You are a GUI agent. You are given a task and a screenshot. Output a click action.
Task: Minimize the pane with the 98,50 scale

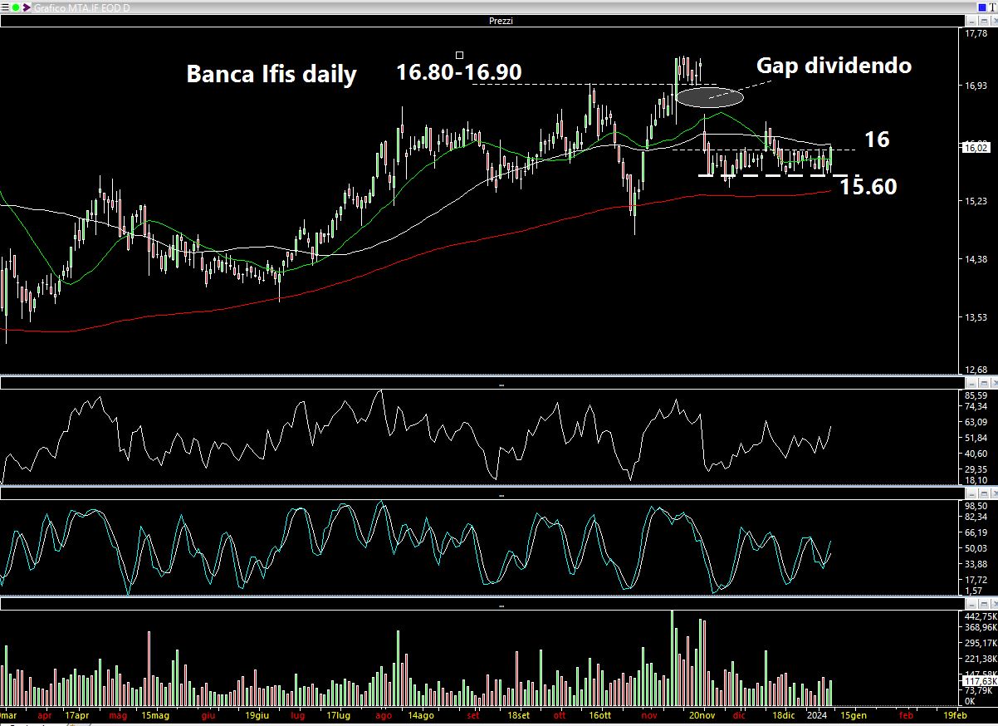971,493
